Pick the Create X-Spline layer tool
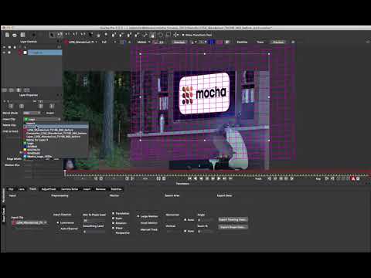Image resolution: width=371 pixels, height=278 pixels. pos(114,35)
